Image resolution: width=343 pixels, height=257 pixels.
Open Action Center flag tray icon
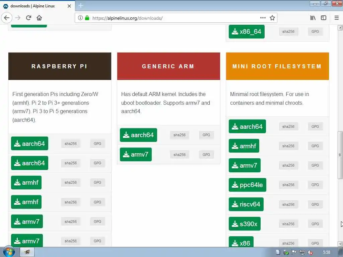[294, 252]
